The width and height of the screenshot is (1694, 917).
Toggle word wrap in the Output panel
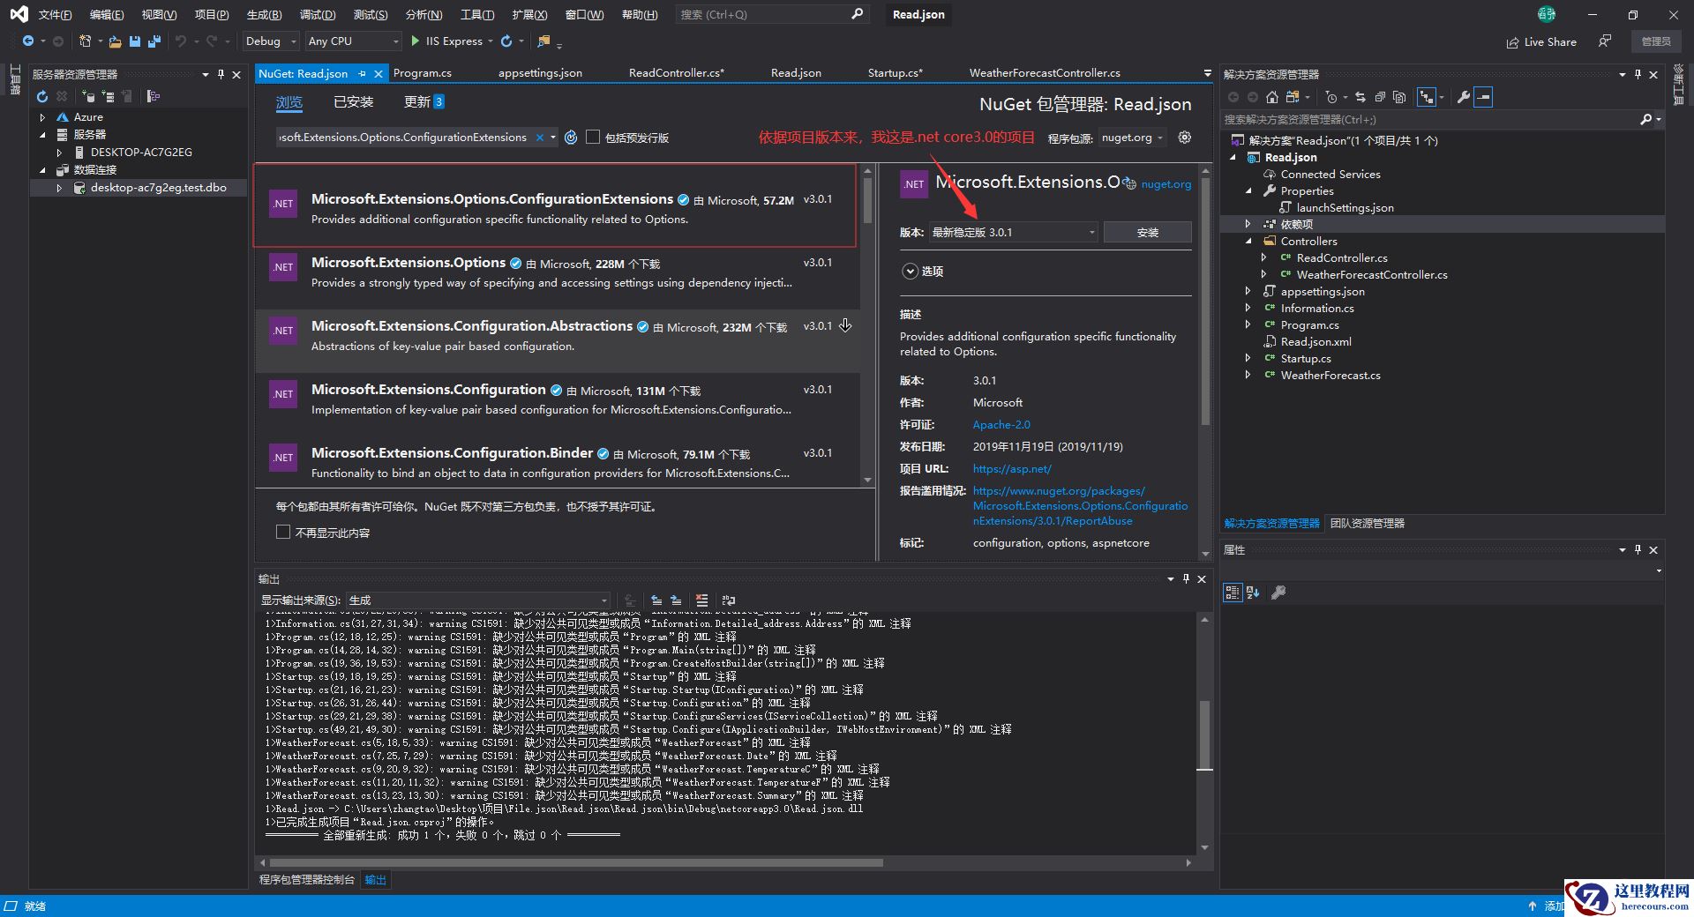click(x=728, y=600)
